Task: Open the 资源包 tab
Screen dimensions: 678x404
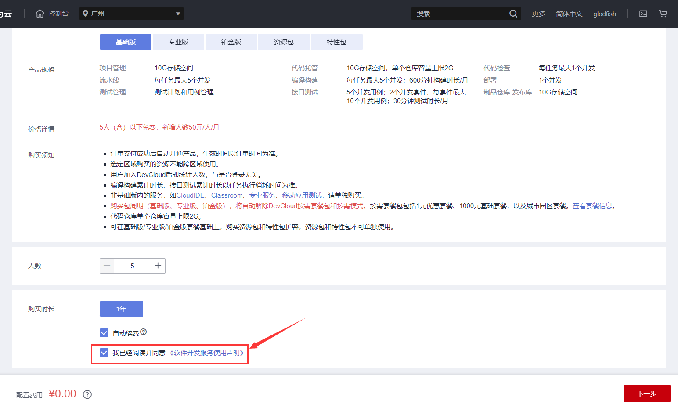Action: coord(284,42)
